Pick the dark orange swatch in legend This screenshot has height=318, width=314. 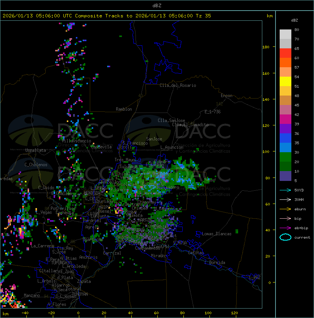point(285,63)
